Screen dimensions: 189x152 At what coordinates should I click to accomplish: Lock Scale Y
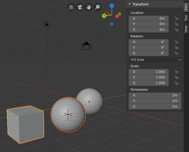(x=176, y=77)
